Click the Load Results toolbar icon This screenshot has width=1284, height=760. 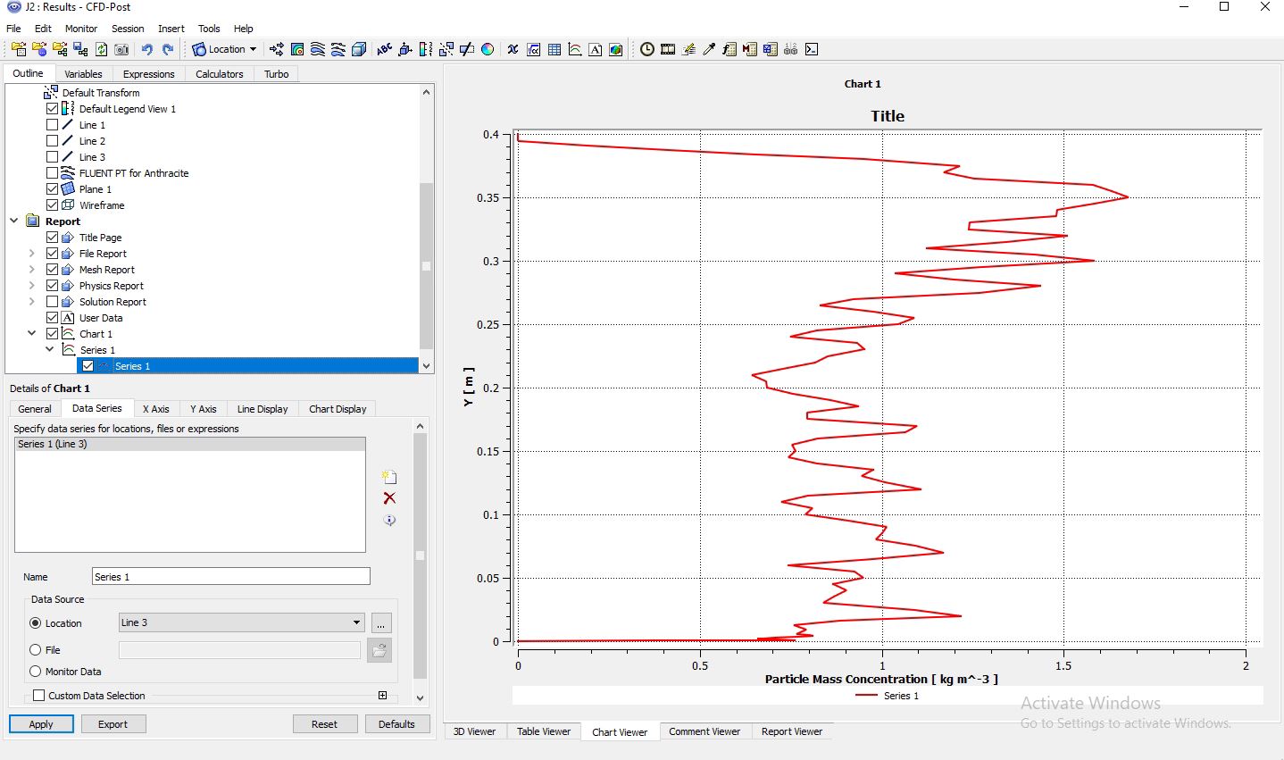coord(19,49)
